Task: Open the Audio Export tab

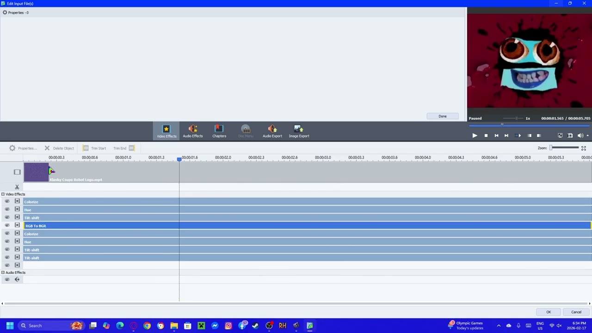Action: [272, 131]
